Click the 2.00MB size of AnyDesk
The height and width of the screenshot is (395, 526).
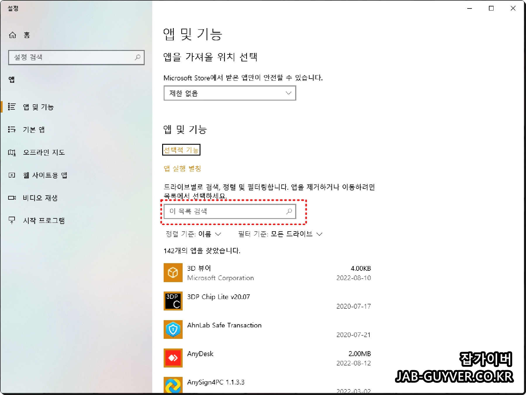[x=360, y=354]
